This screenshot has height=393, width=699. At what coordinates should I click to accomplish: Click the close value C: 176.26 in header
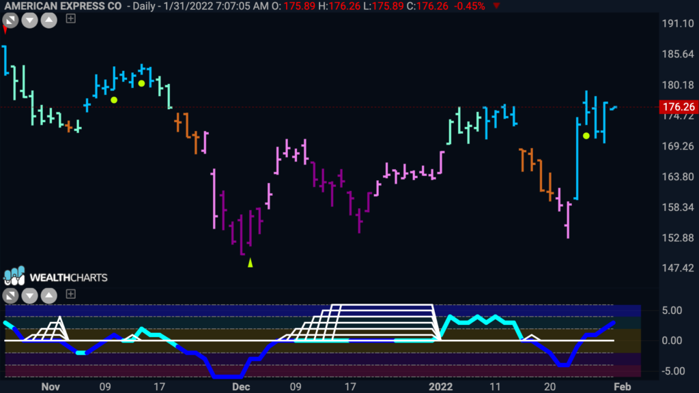point(427,6)
